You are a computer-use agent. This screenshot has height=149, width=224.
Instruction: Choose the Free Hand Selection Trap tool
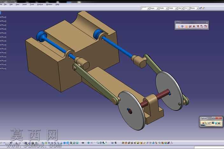(198, 26)
